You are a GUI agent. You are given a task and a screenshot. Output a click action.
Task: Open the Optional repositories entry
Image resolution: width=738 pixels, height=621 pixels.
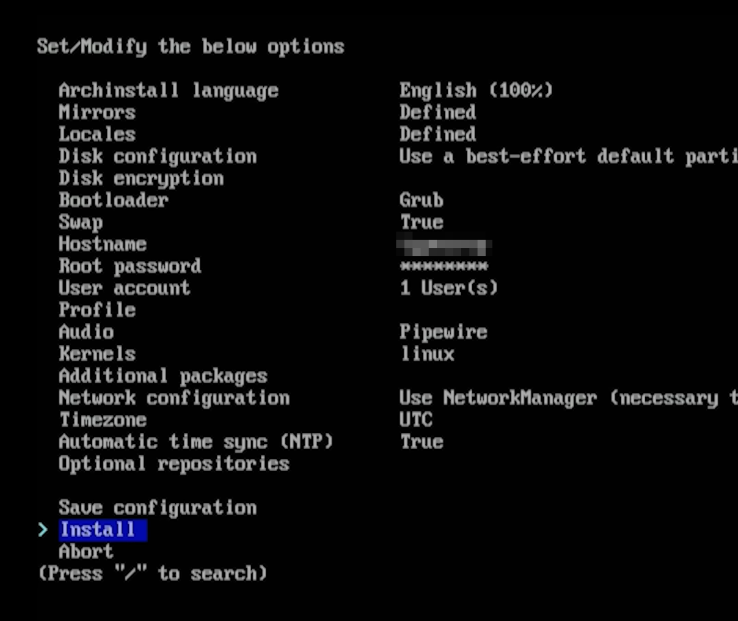(173, 464)
